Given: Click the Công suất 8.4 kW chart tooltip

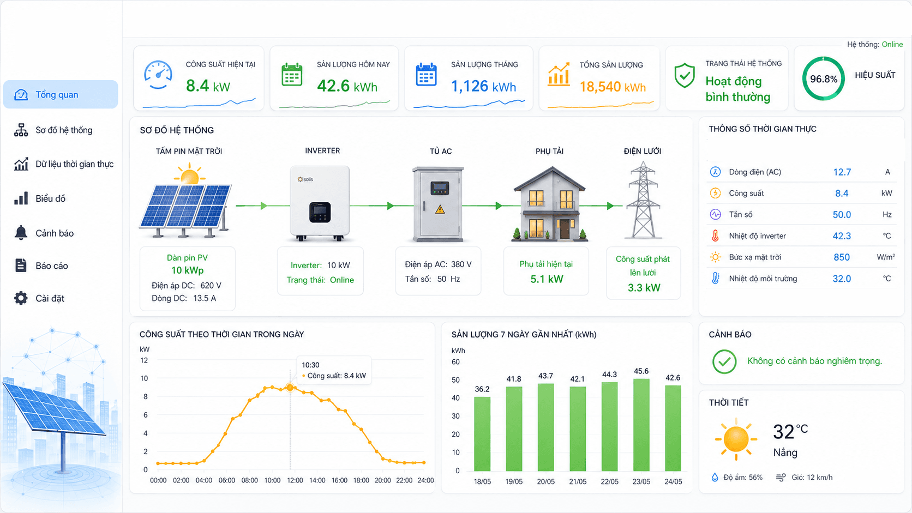Looking at the screenshot, I should (x=334, y=371).
